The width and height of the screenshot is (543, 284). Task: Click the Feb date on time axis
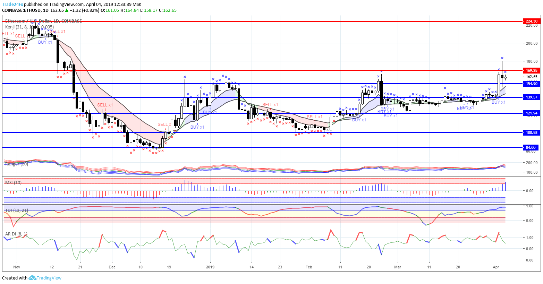309,267
